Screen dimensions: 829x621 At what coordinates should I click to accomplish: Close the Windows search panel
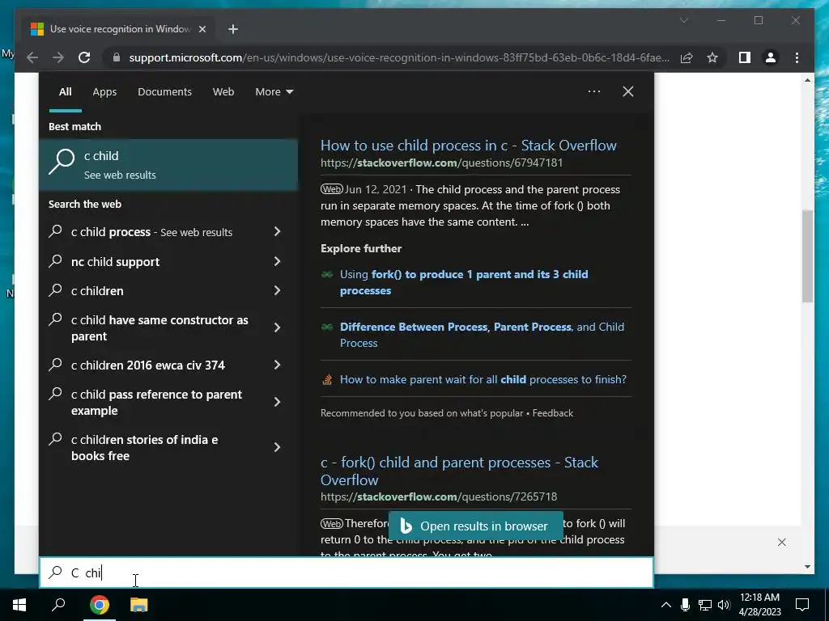coord(628,91)
